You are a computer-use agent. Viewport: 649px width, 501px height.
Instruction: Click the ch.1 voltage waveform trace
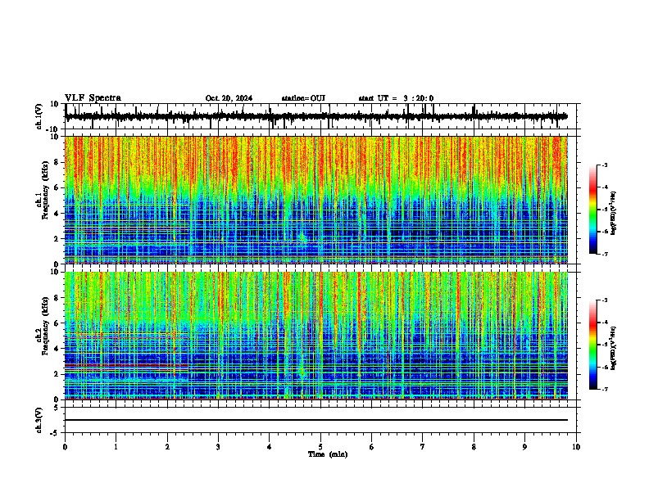point(316,116)
